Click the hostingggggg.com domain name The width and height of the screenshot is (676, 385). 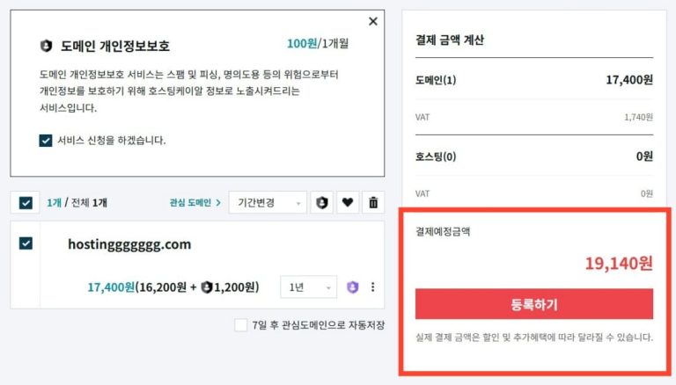point(129,244)
